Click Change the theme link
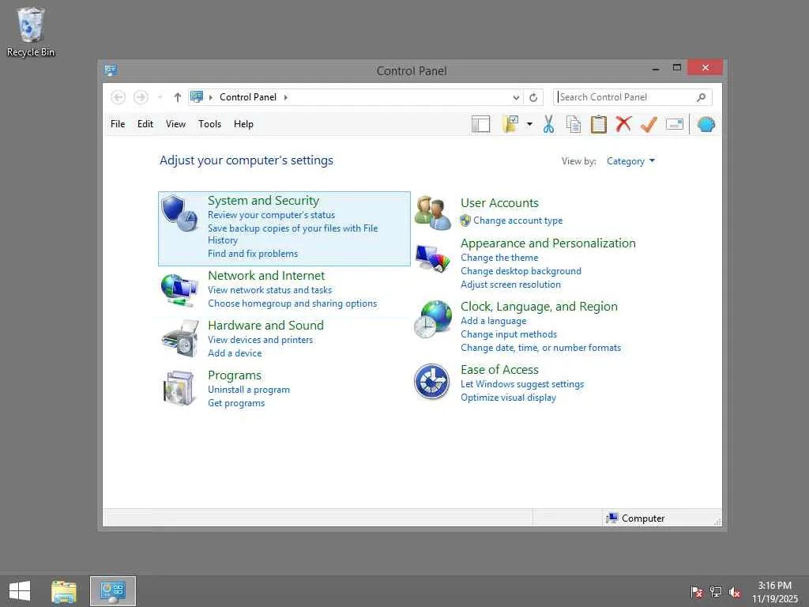 [x=499, y=258]
